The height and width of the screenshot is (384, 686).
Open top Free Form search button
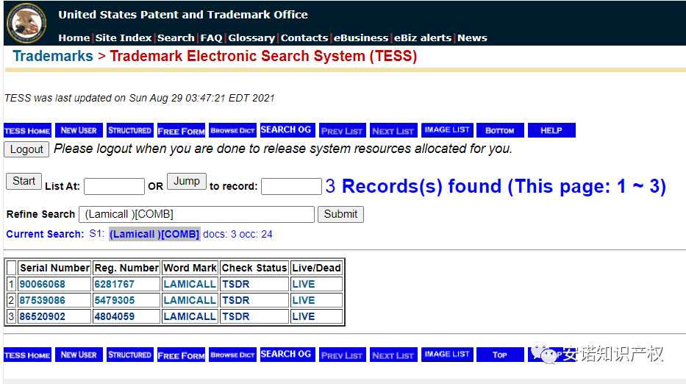[x=181, y=130]
